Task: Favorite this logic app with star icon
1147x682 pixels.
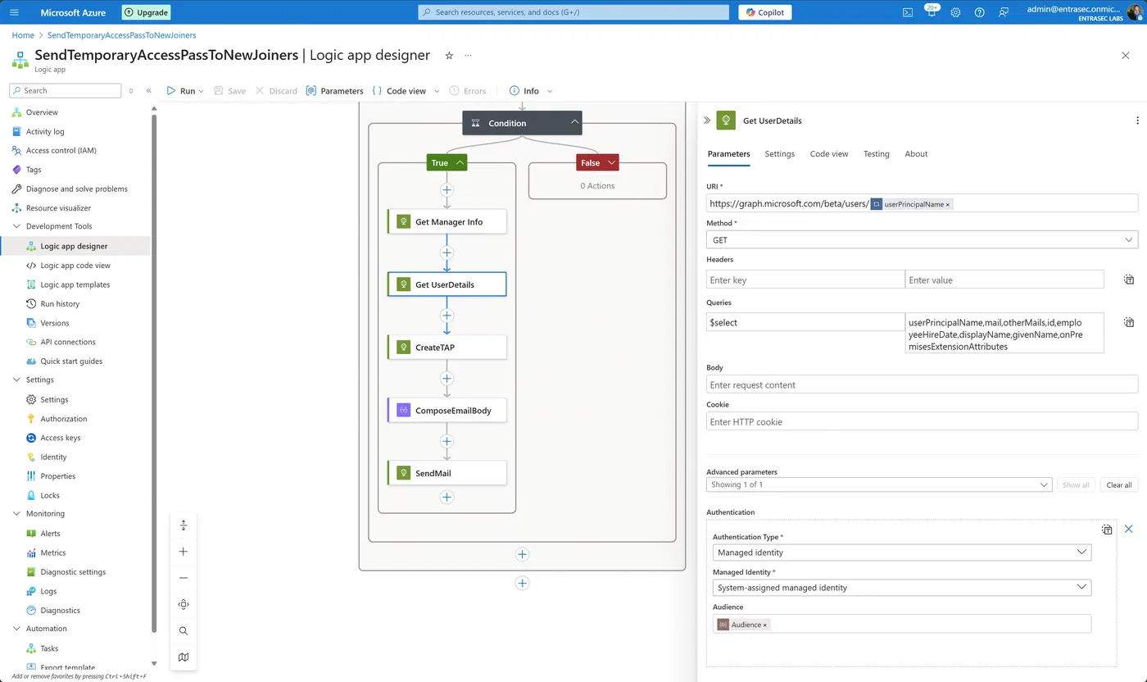Action: (449, 55)
